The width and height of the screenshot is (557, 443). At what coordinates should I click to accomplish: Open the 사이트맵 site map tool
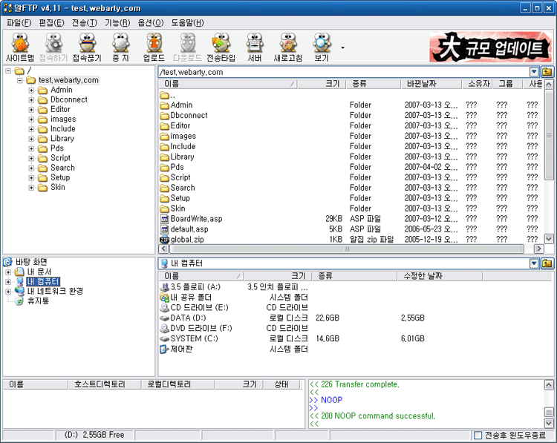(20, 47)
